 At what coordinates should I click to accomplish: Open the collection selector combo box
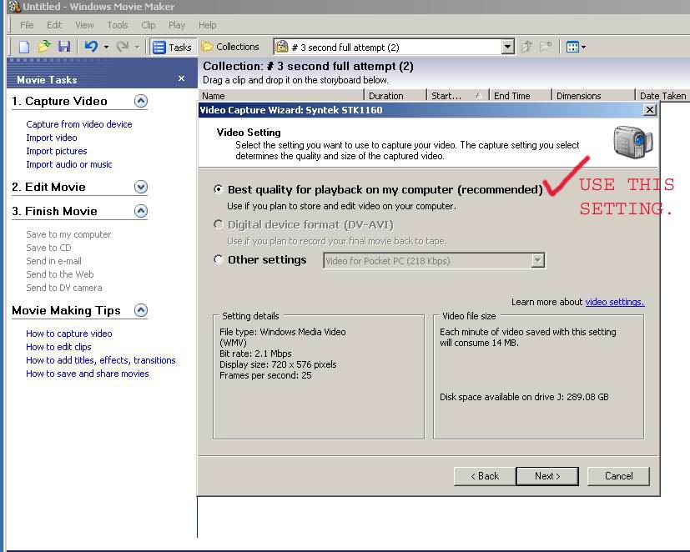pyautogui.click(x=395, y=47)
